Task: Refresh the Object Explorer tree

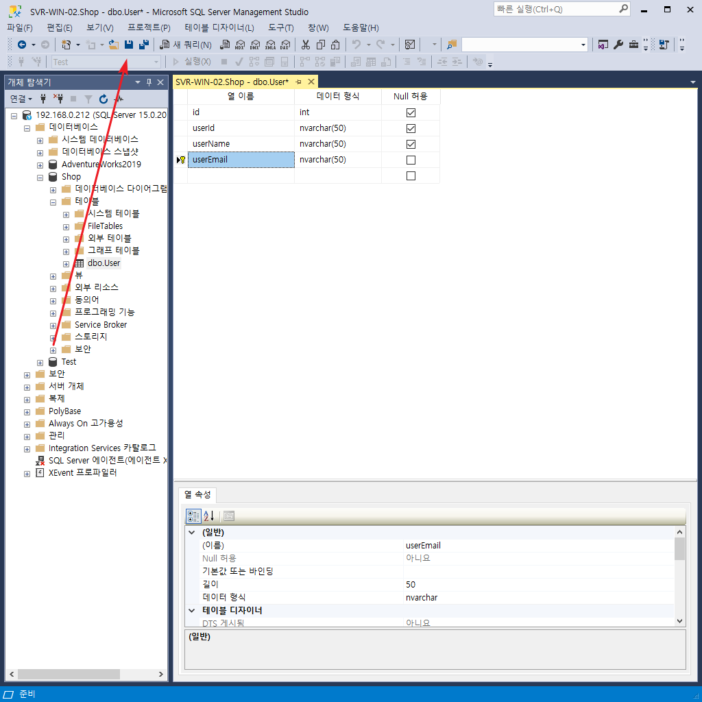Action: [104, 99]
